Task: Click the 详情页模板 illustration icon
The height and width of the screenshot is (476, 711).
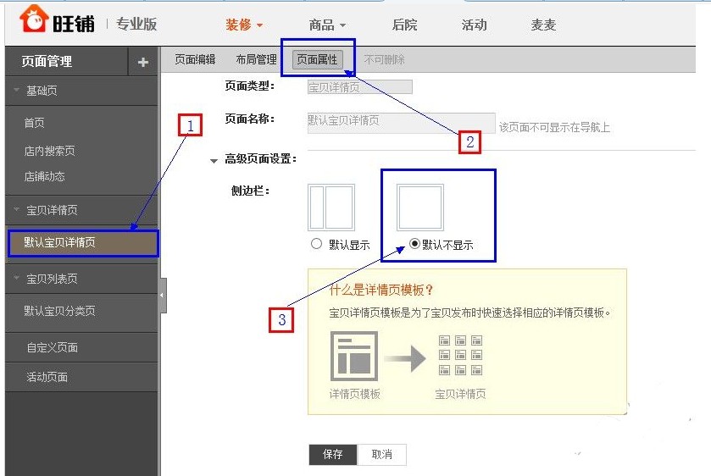Action: click(x=354, y=355)
